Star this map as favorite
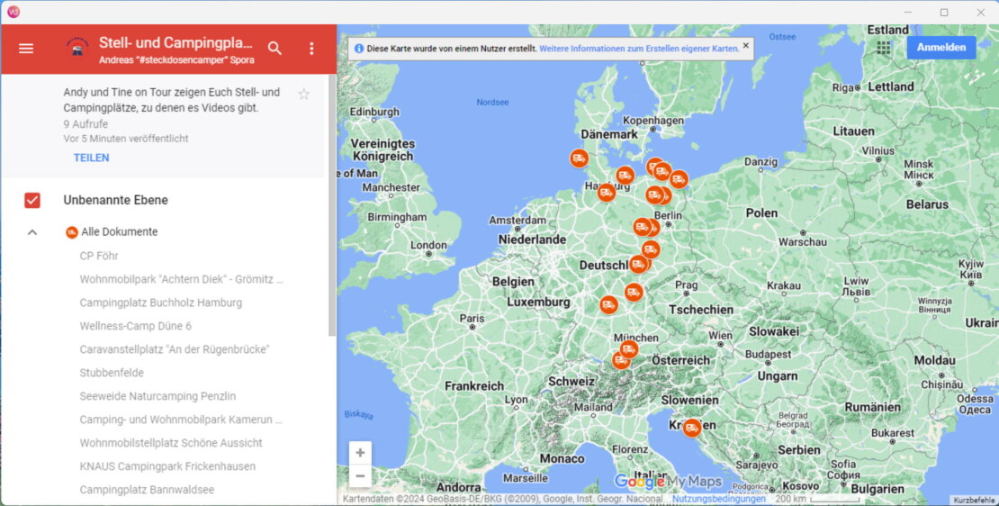999x506 pixels. click(303, 95)
